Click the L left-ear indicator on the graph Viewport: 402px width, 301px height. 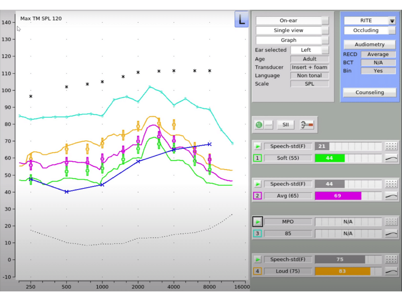[x=241, y=19]
